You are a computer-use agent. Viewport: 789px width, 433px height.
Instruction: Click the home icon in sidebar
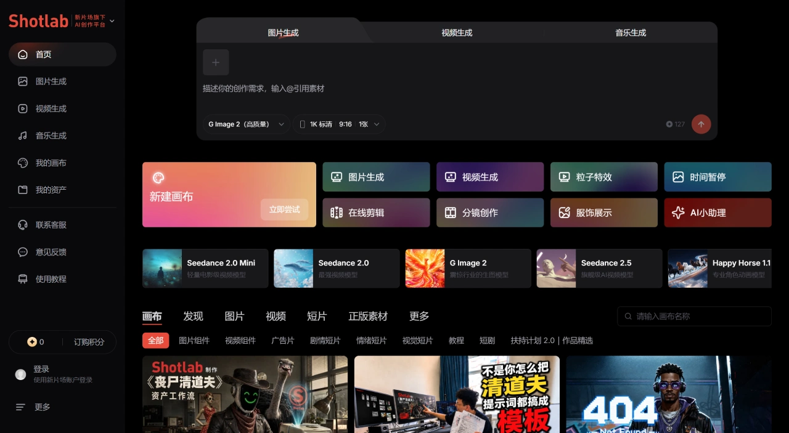23,54
